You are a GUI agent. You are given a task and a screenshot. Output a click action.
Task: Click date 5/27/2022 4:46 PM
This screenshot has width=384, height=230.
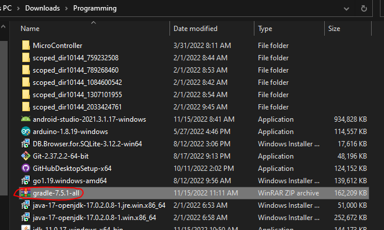(202, 132)
